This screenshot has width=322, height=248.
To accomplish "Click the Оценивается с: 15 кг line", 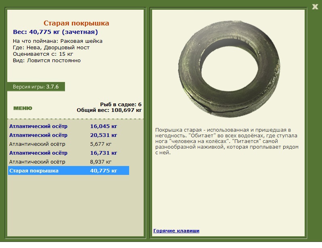I will (x=43, y=54).
